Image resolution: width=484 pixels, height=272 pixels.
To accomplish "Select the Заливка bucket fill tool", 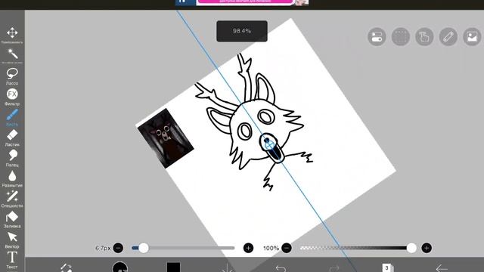I will (x=12, y=219).
